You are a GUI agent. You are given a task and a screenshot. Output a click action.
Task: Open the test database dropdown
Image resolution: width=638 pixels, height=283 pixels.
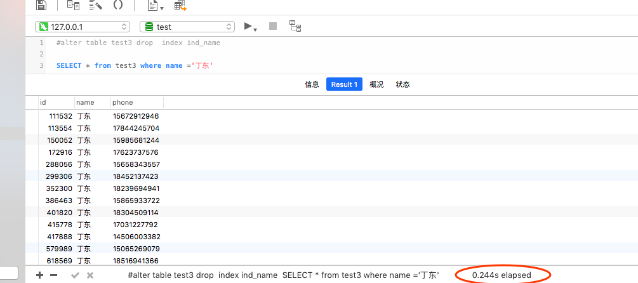pos(187,27)
